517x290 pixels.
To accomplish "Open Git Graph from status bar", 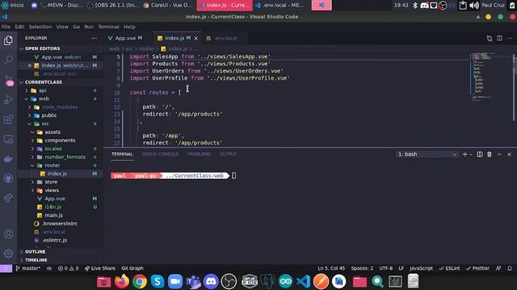I will point(132,268).
